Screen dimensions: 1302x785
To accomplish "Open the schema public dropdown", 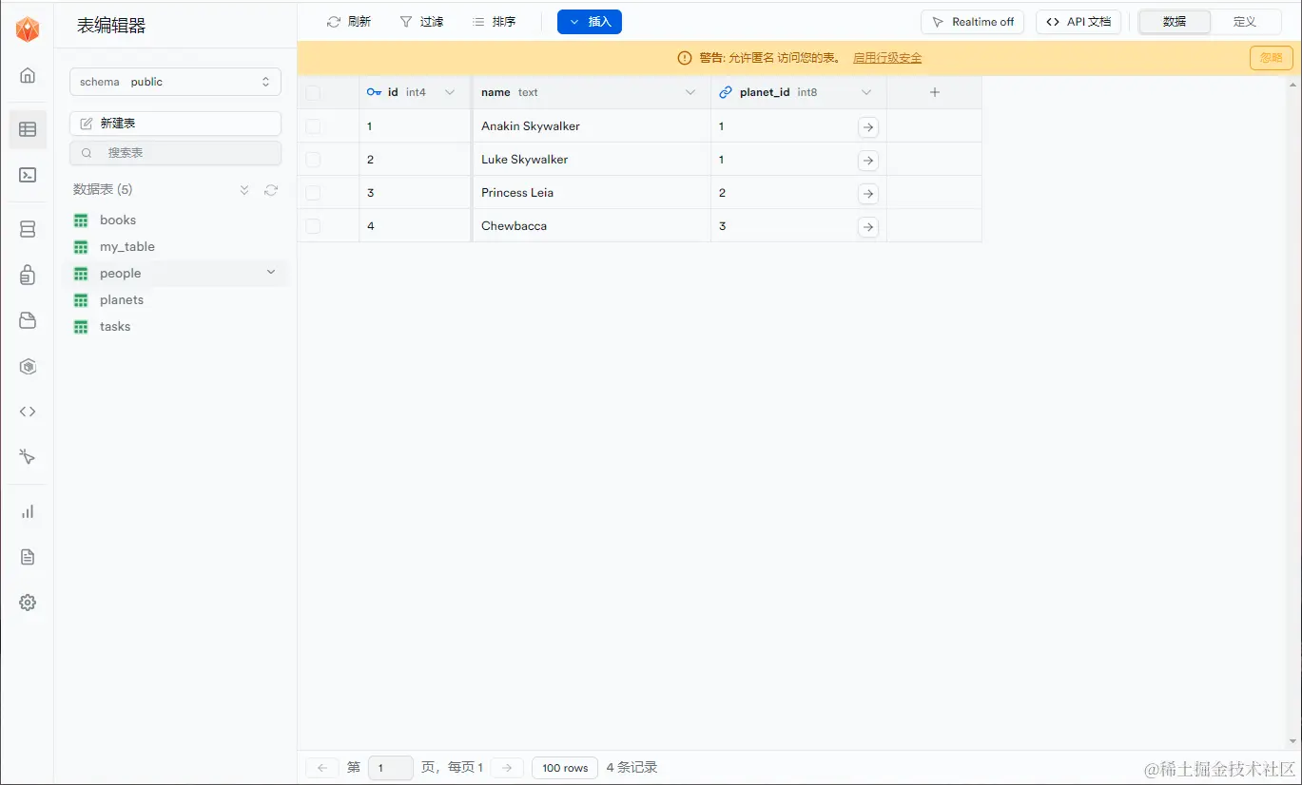I will click(x=176, y=82).
